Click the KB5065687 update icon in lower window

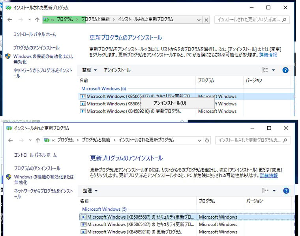point(84,217)
